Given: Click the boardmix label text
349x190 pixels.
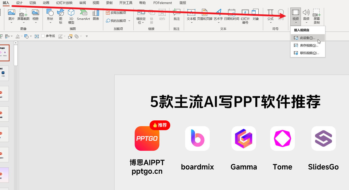Looking at the screenshot, I should point(197,167).
